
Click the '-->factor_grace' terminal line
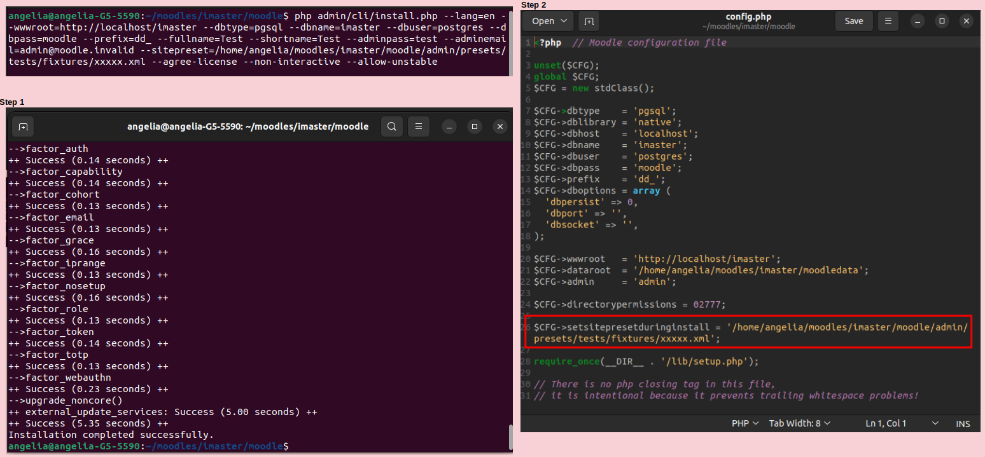51,240
